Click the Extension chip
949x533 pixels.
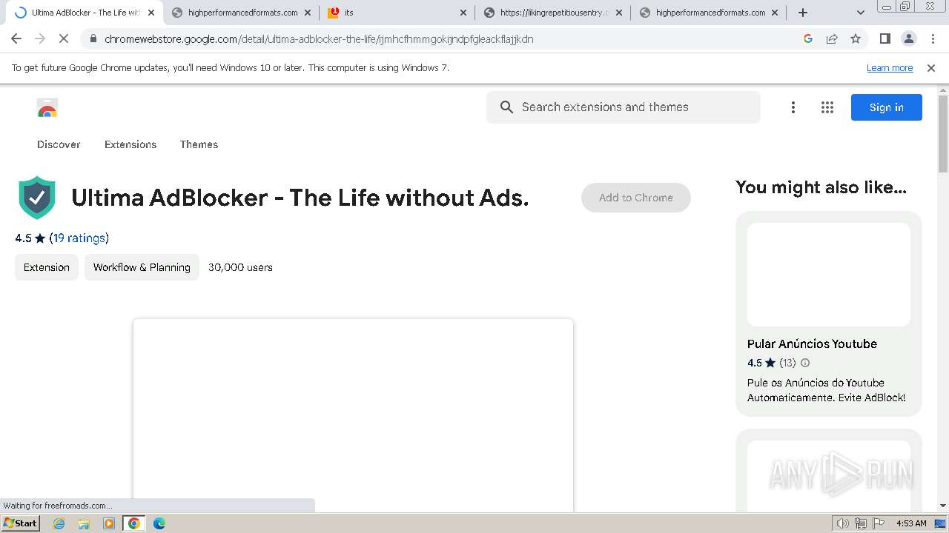coord(47,267)
